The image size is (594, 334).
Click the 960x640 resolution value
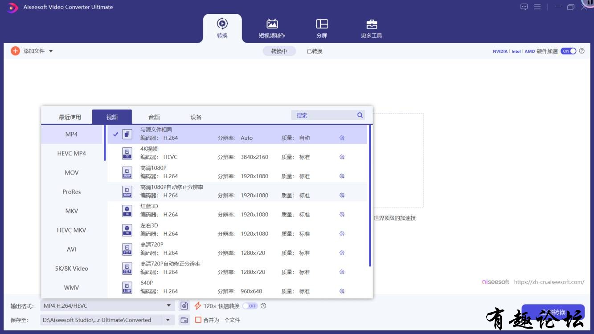pos(251,291)
